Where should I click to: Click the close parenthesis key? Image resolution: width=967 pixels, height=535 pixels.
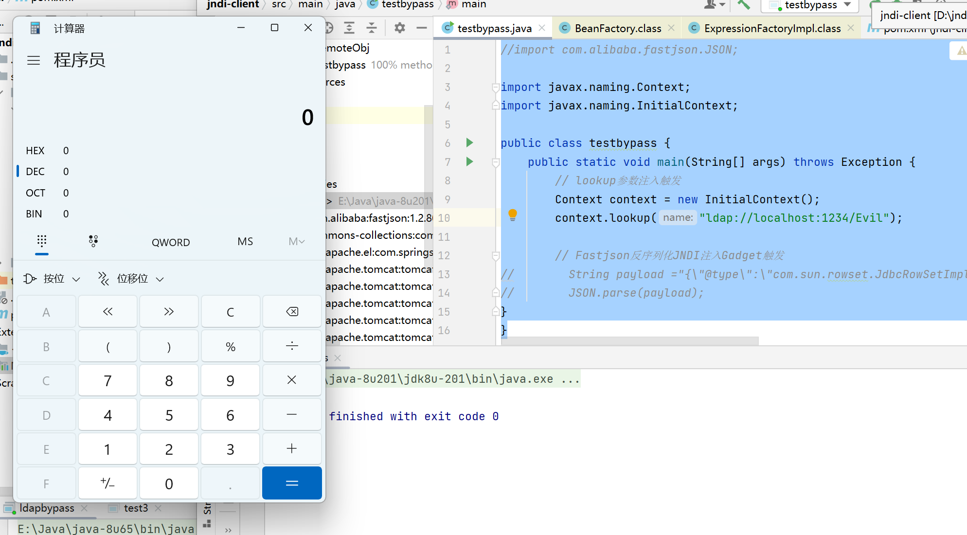[x=169, y=346]
